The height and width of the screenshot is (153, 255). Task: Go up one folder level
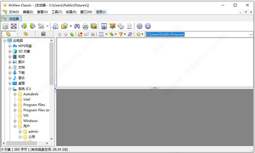72,34
